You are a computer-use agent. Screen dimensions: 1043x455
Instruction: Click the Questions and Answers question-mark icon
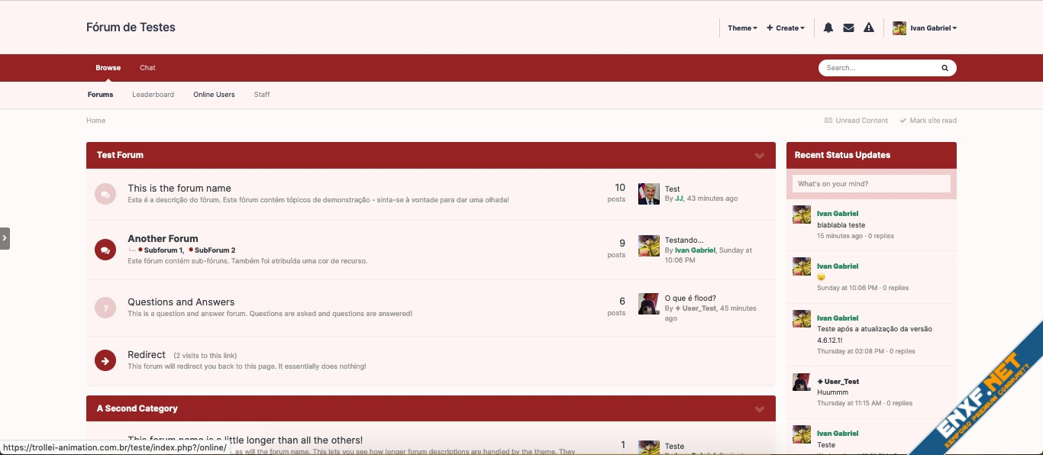(x=105, y=308)
